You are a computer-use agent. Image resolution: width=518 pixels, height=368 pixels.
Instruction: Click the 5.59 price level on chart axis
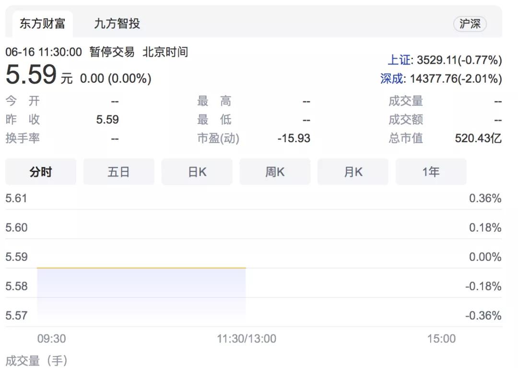pyautogui.click(x=16, y=257)
